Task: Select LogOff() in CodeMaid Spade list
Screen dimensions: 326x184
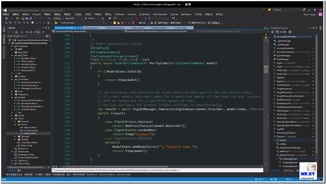Action: (280, 129)
